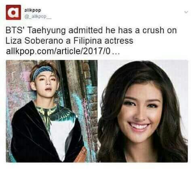This screenshot has width=194, height=169.
Task: Open the tweet options chevron
Action: tap(186, 12)
